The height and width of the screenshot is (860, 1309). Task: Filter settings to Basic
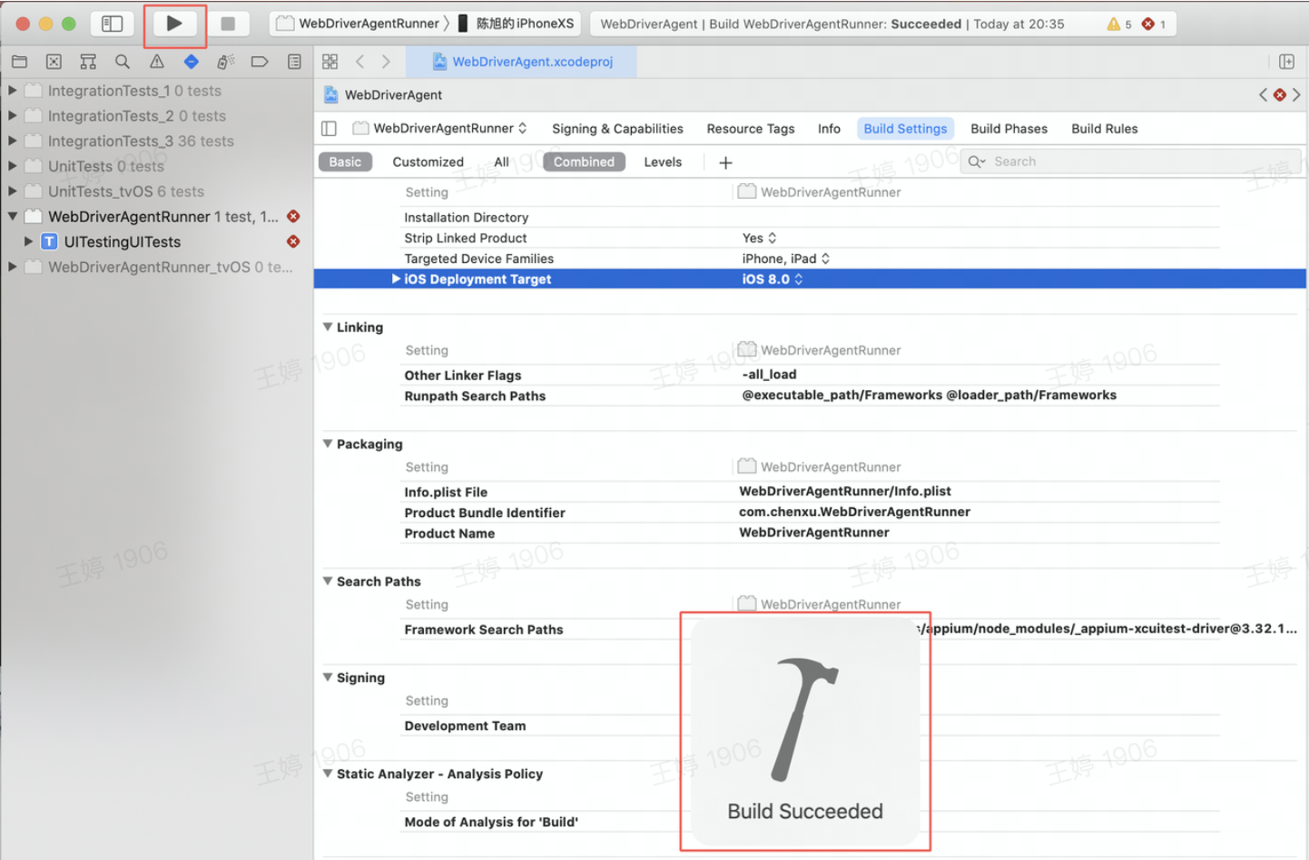pos(345,162)
